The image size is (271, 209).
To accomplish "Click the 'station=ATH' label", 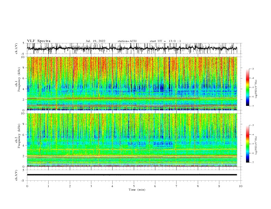I will (x=127, y=41).
